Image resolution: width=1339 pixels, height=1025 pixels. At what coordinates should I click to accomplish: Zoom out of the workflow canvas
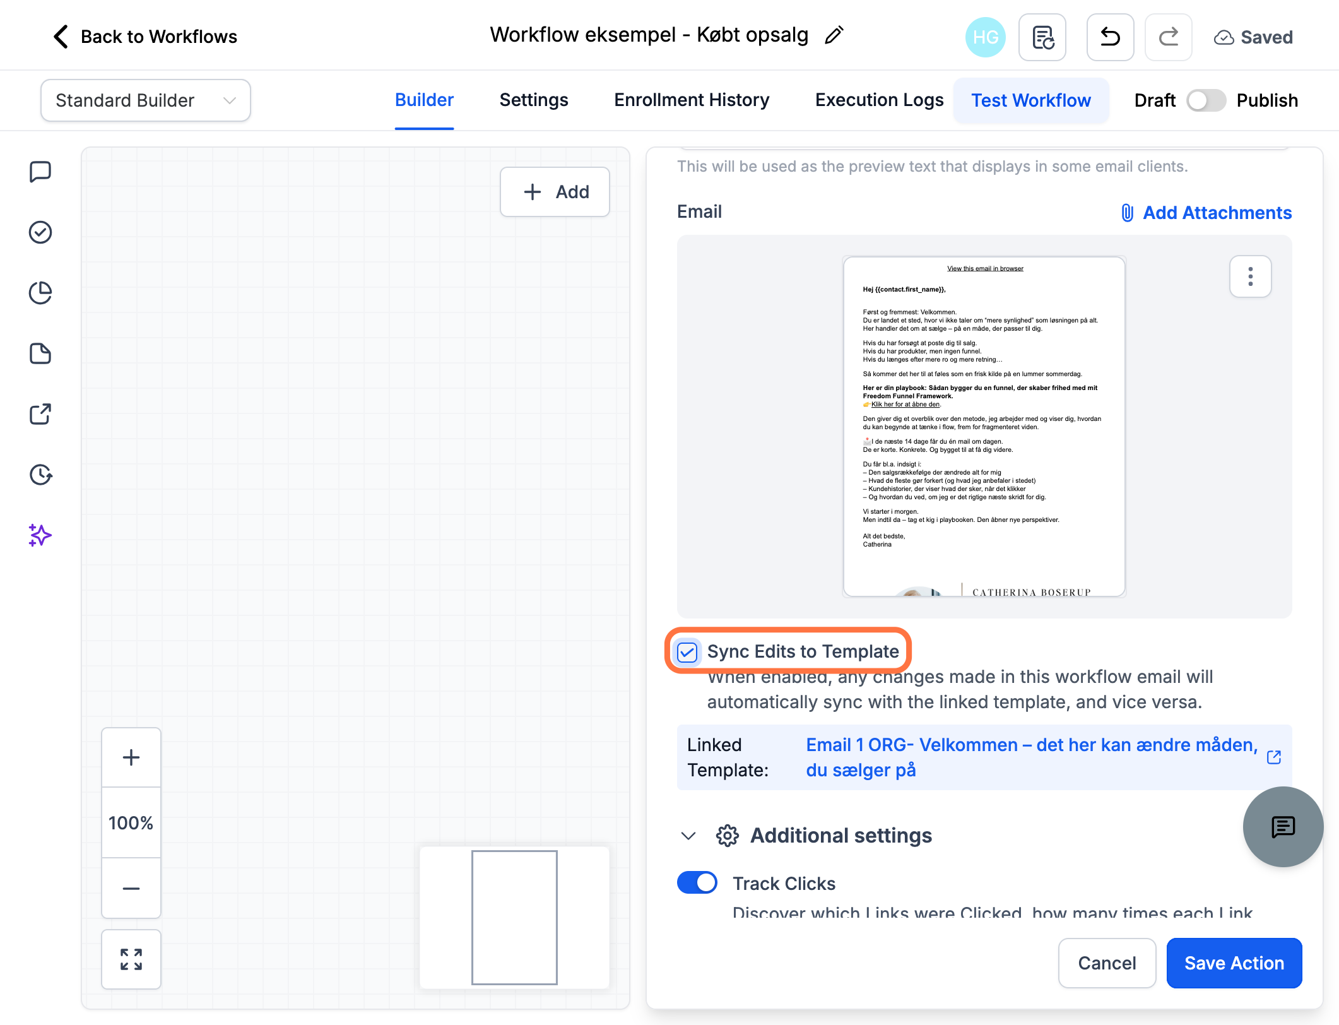[x=131, y=888]
